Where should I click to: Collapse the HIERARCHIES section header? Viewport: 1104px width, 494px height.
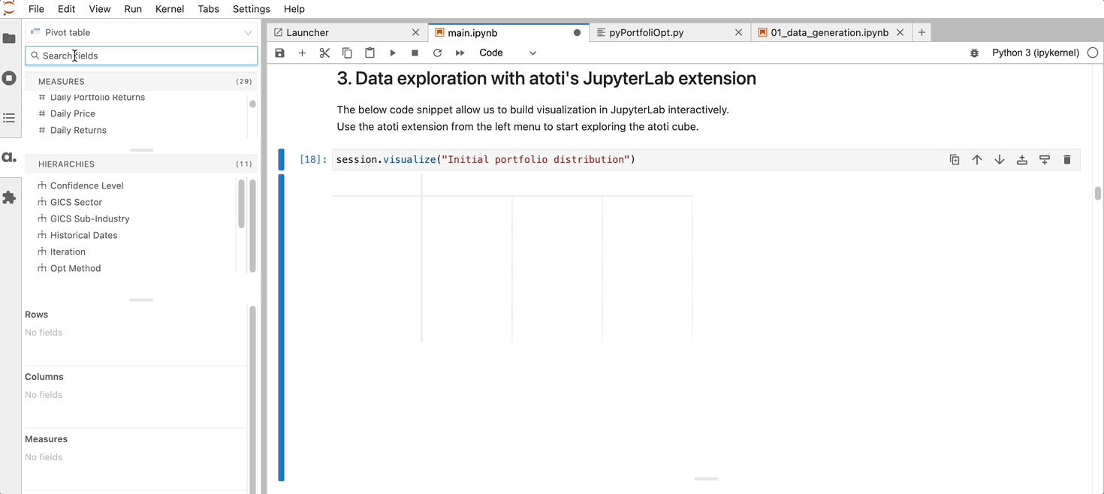(141, 164)
